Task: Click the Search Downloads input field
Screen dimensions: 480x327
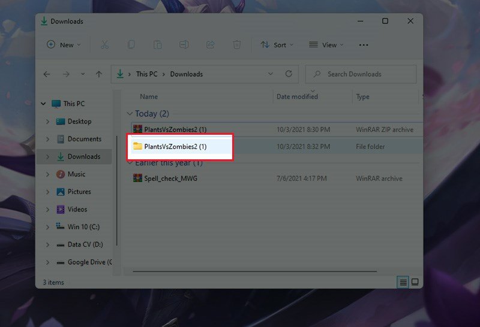Action: coord(367,74)
